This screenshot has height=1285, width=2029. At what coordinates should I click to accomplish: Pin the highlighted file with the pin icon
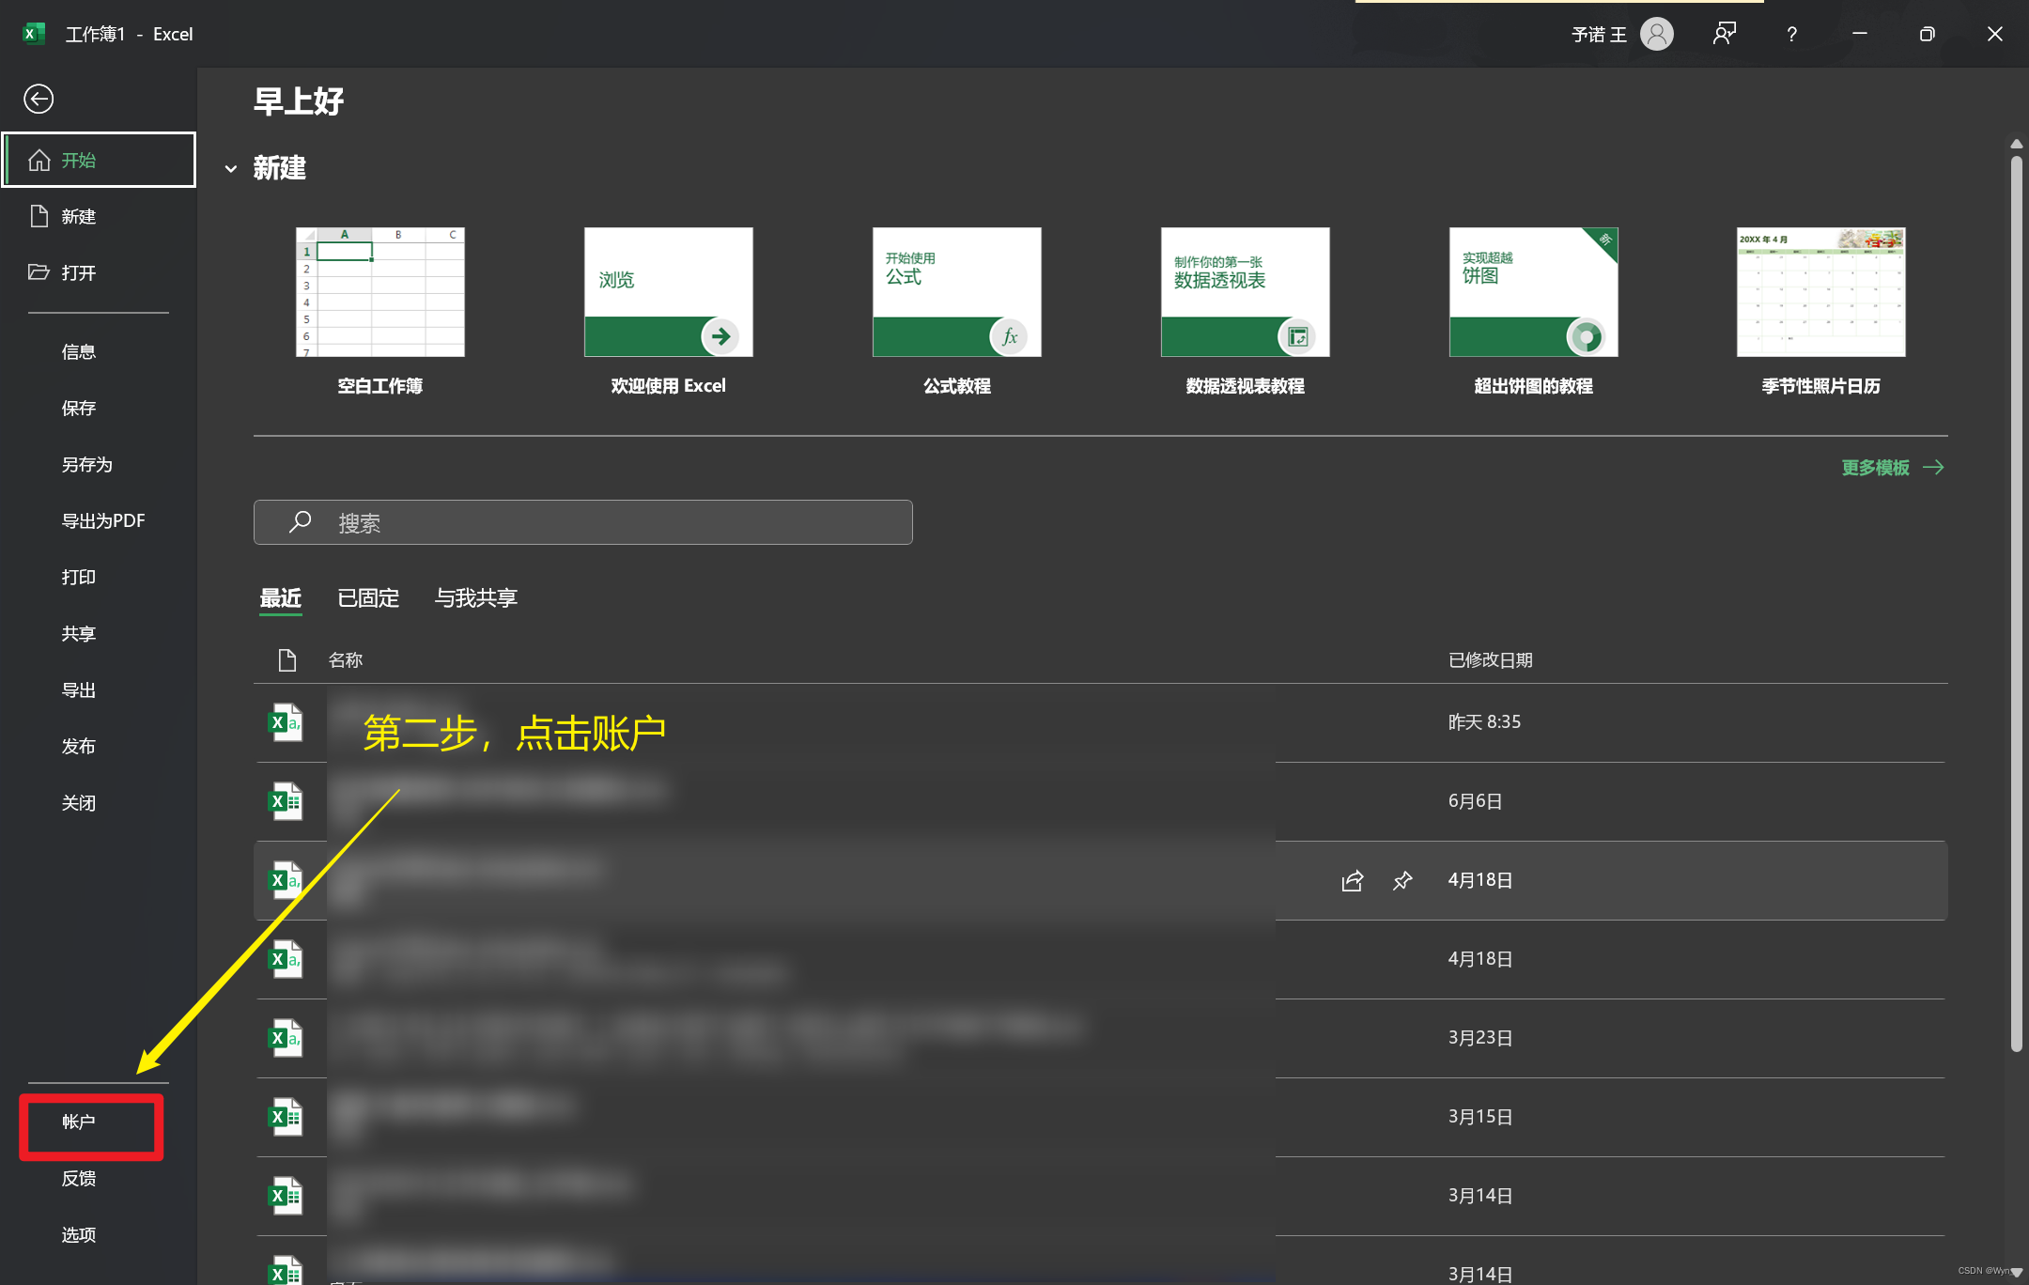(1402, 880)
